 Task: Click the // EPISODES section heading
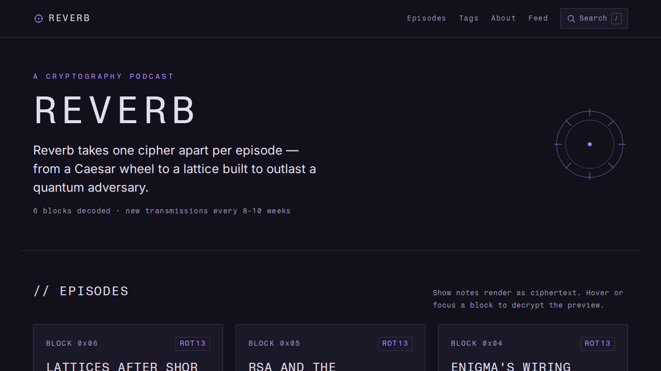(x=81, y=291)
